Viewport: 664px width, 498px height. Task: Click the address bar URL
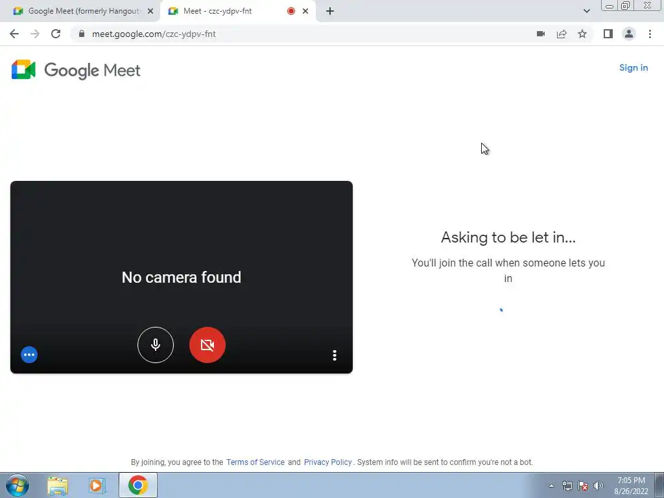click(x=154, y=34)
